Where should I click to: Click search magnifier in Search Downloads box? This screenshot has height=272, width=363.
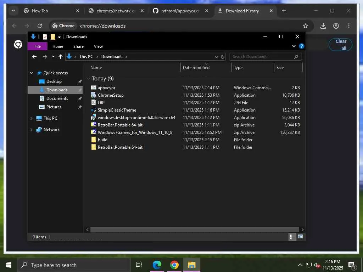[x=296, y=57]
